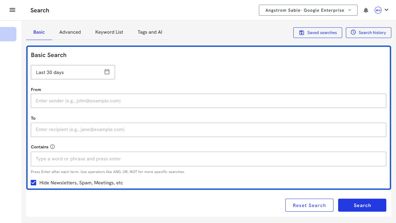The height and width of the screenshot is (223, 396).
Task: Select the Basic tab
Action: point(39,32)
